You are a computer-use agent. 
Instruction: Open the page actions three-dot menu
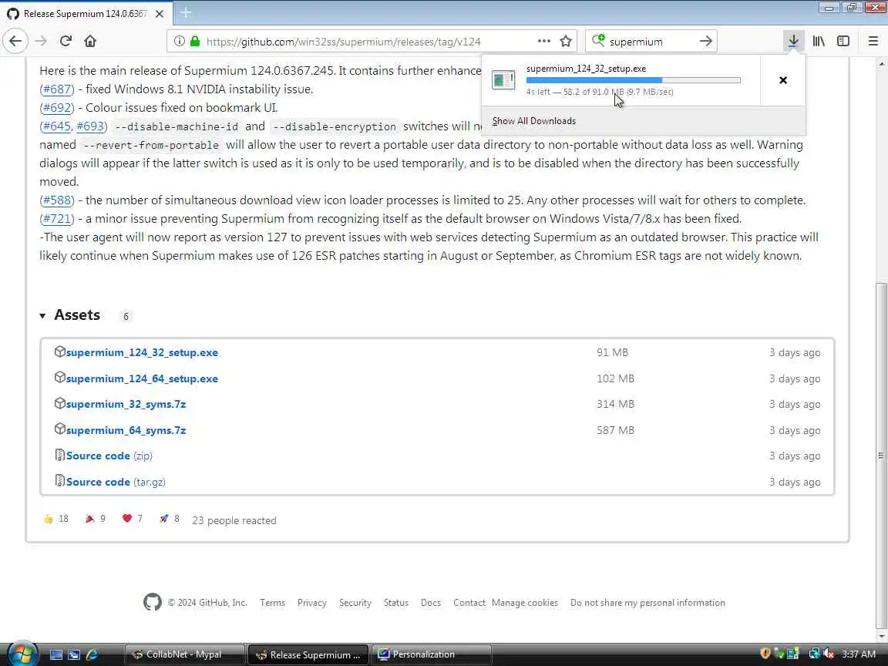click(543, 41)
